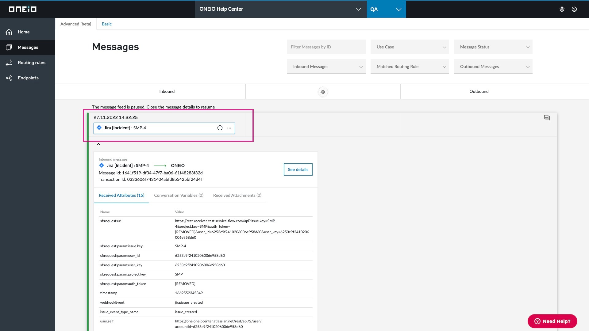The image size is (589, 331).
Task: Click the Jira [Incident] : SMP-4 message card
Action: click(x=164, y=128)
